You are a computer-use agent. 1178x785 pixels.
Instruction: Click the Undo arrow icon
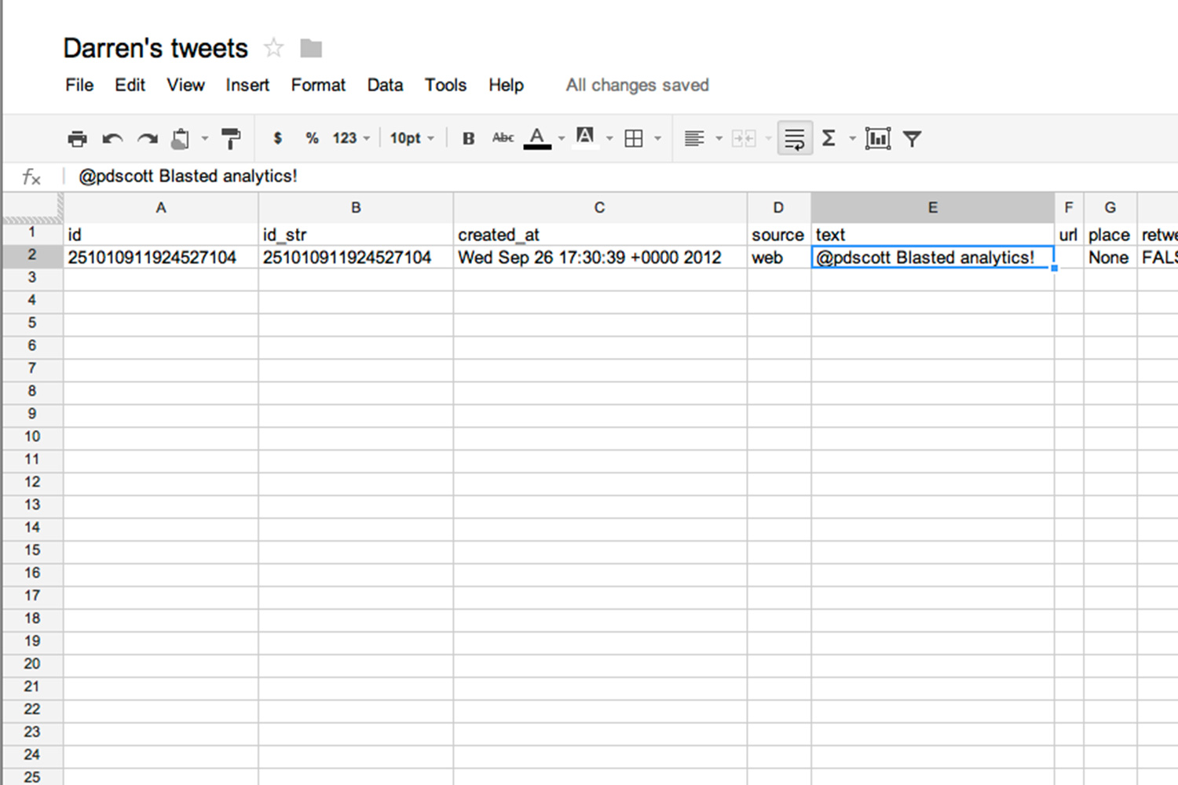pyautogui.click(x=112, y=139)
